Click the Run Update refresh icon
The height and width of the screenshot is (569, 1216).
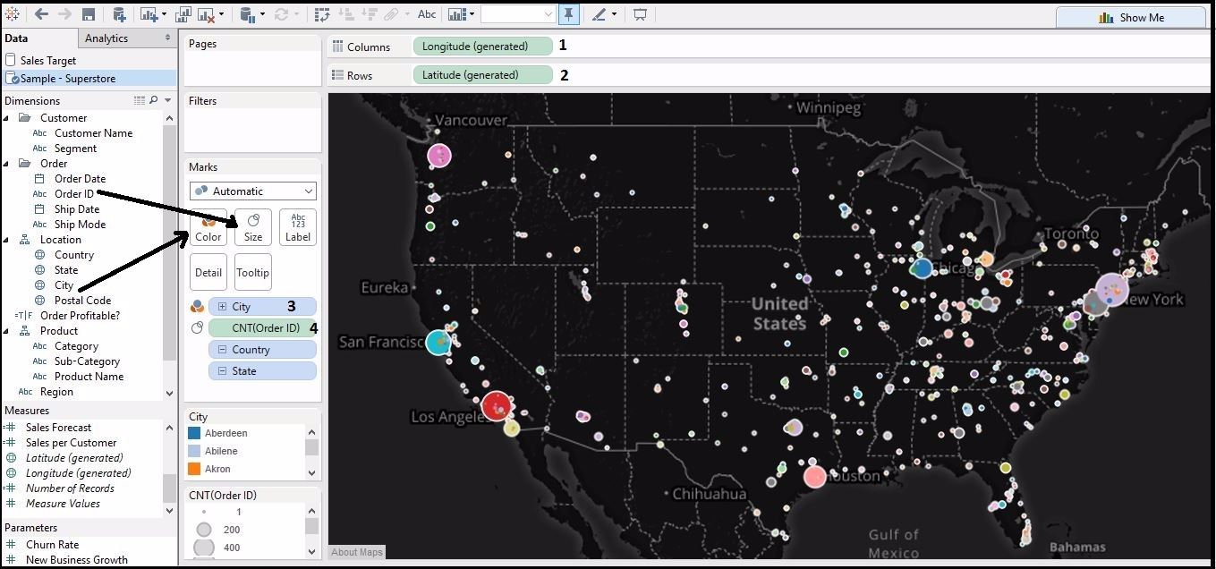[x=281, y=14]
